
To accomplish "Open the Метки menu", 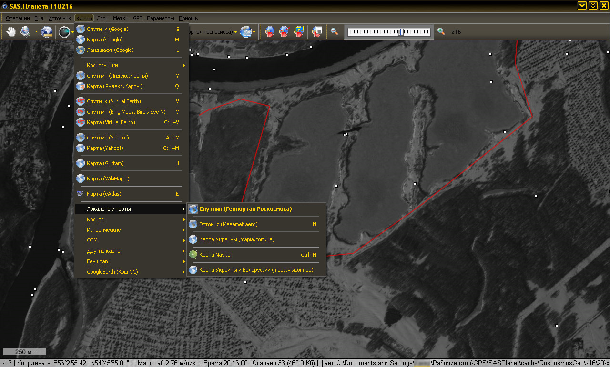I will [x=121, y=18].
